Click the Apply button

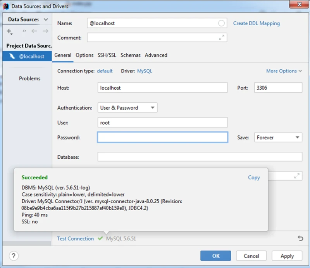(287, 256)
